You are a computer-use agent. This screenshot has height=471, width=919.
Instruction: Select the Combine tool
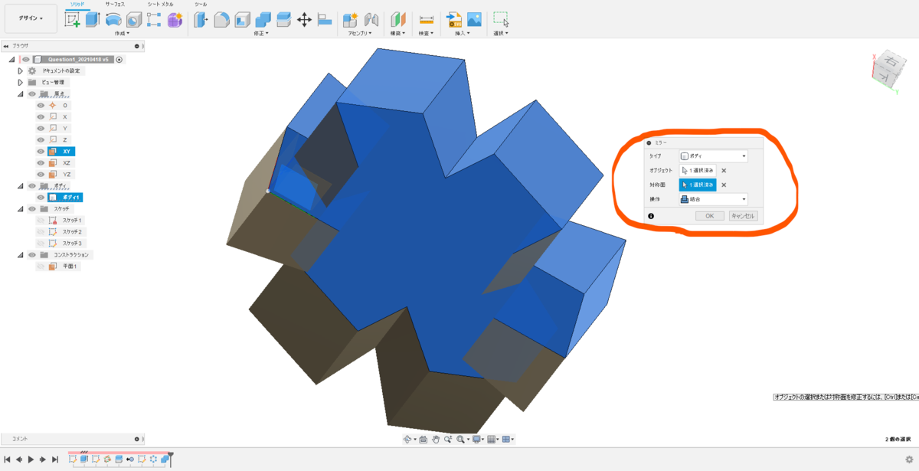tap(263, 20)
